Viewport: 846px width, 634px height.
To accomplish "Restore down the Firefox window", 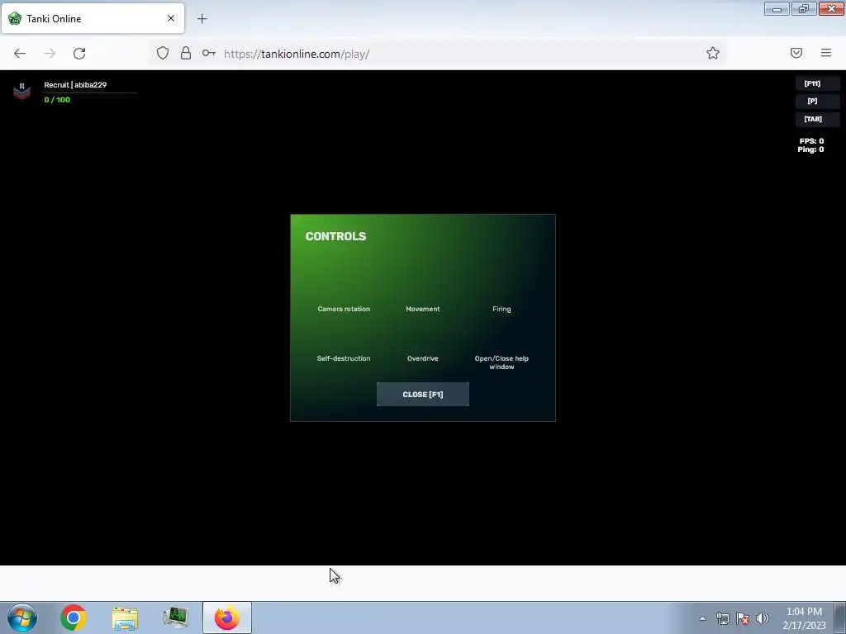I will pos(804,8).
